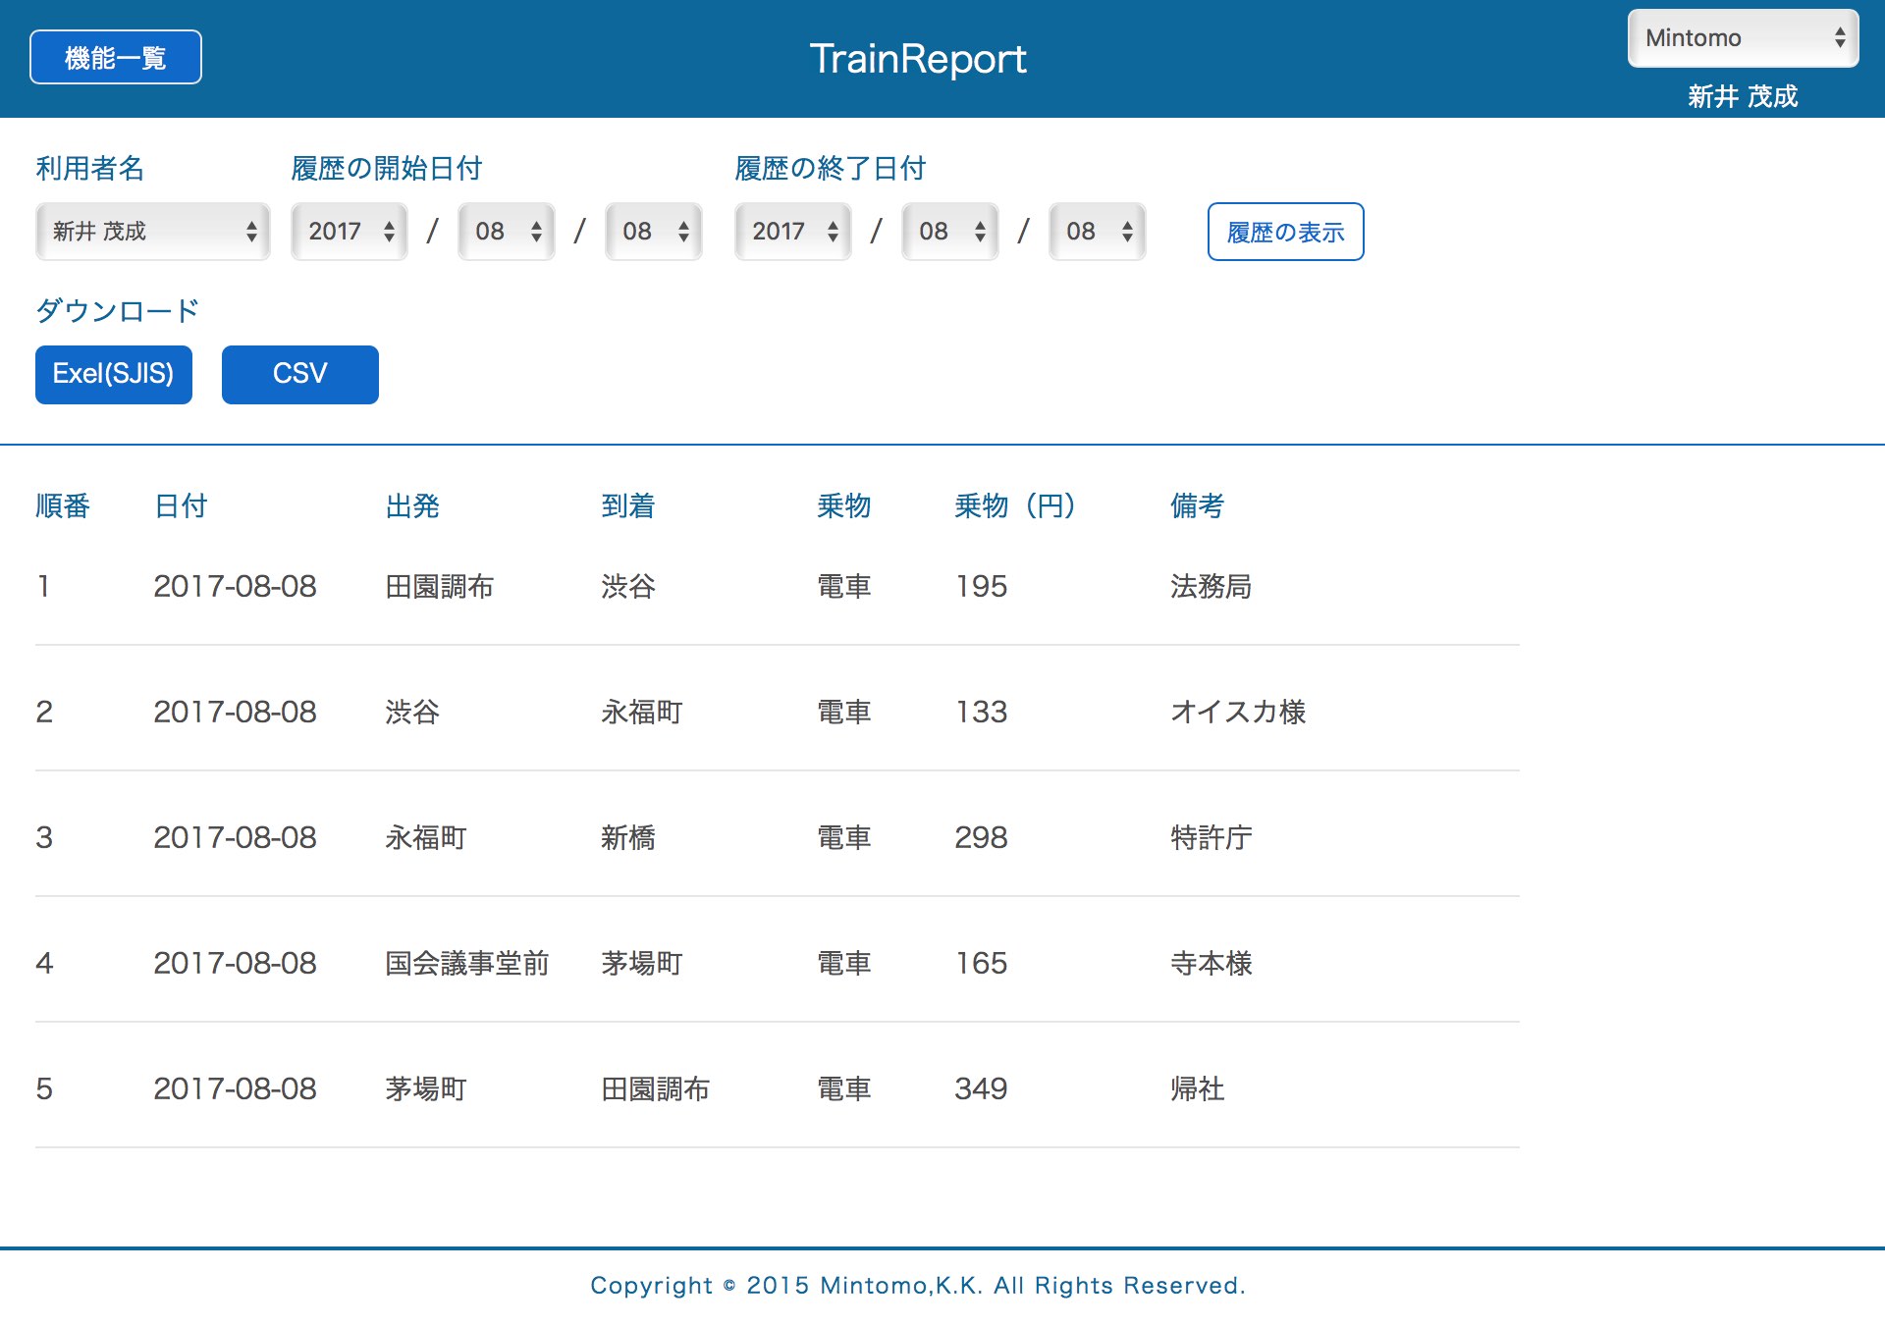Open the Mintomo company dropdown
The width and height of the screenshot is (1885, 1325).
(1743, 38)
